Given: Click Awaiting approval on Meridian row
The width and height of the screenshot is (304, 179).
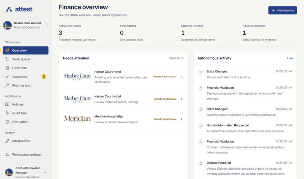Looking at the screenshot, I should 165,119.
